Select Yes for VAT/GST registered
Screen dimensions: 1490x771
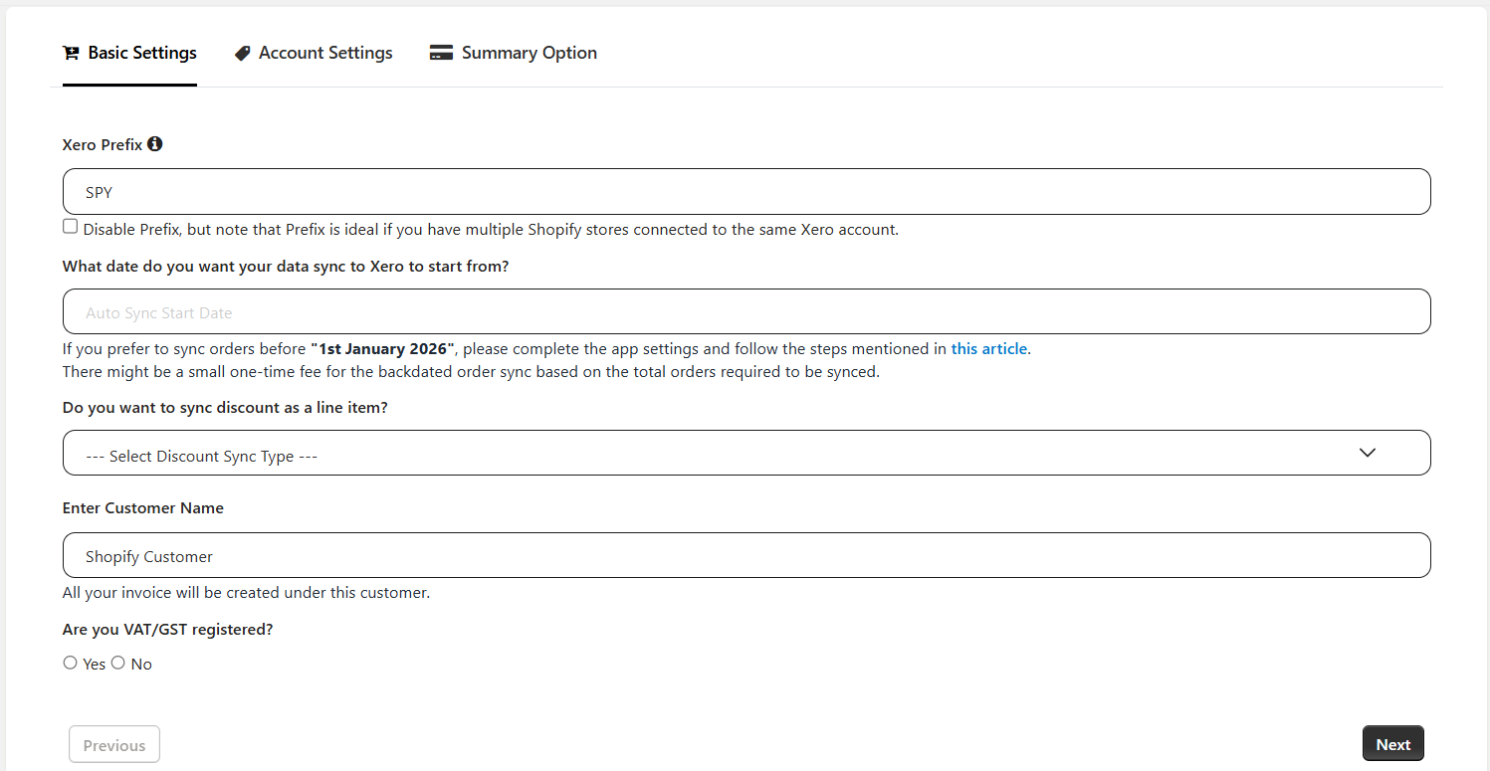click(70, 663)
